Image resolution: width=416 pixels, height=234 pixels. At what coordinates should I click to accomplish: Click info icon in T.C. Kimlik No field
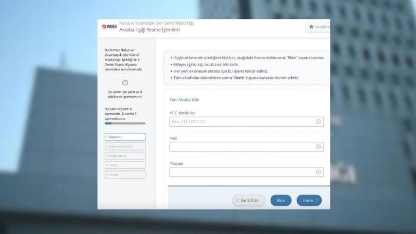(x=318, y=122)
